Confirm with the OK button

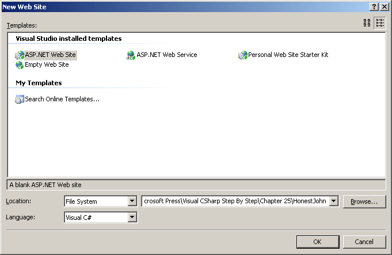click(318, 242)
